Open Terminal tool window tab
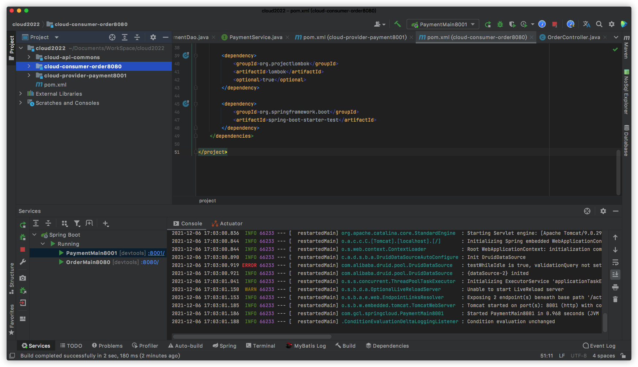The width and height of the screenshot is (638, 367). pyautogui.click(x=260, y=346)
